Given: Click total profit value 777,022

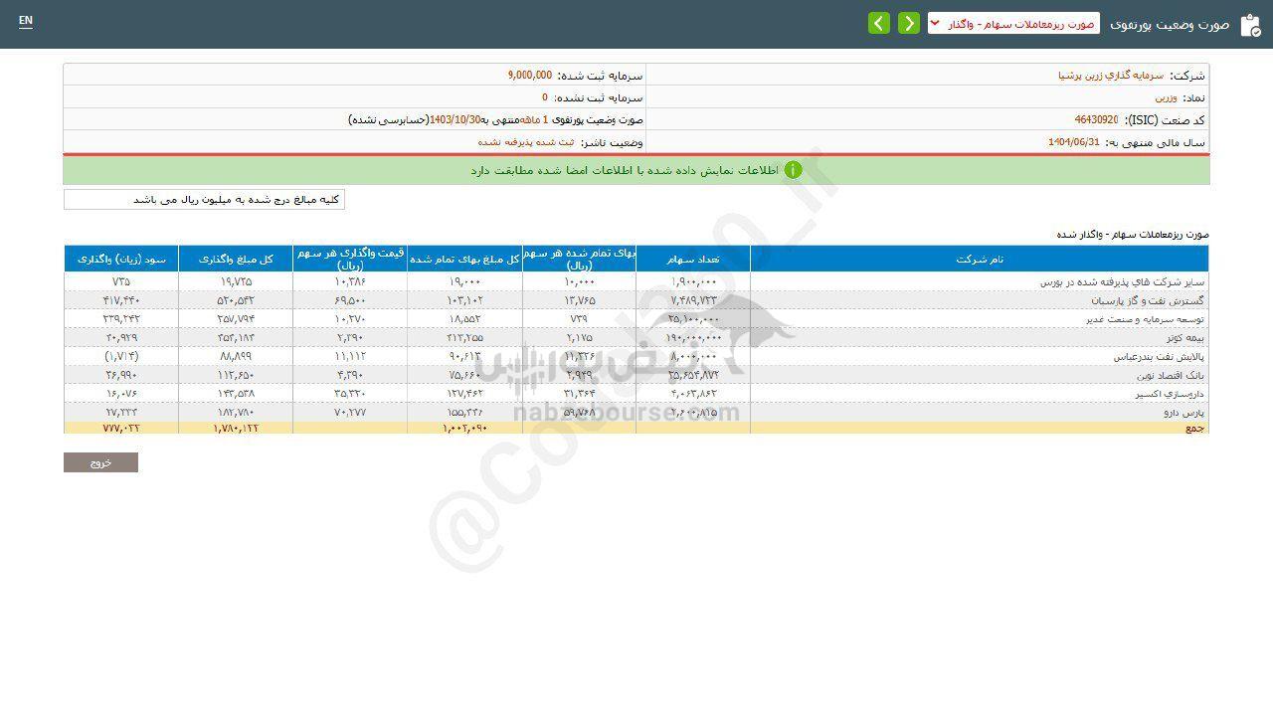Looking at the screenshot, I should pos(121,428).
